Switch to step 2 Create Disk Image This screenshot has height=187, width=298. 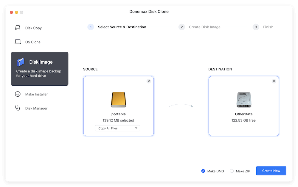182,27
